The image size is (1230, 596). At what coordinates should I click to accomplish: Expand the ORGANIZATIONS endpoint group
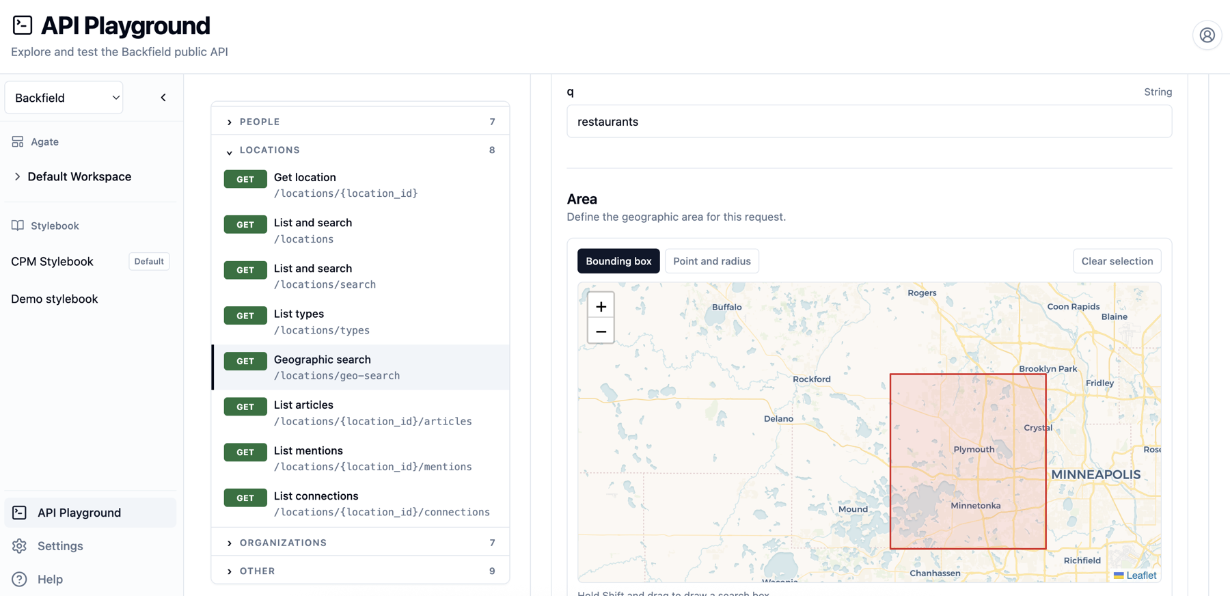360,543
